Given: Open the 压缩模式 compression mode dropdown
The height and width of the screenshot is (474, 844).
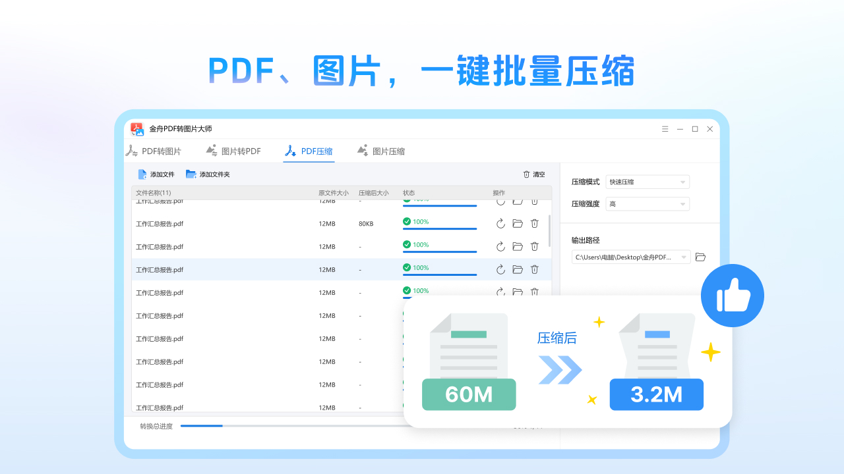Looking at the screenshot, I should 647,181.
